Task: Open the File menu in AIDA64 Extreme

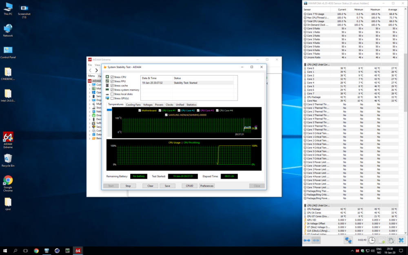Action: pos(90,65)
